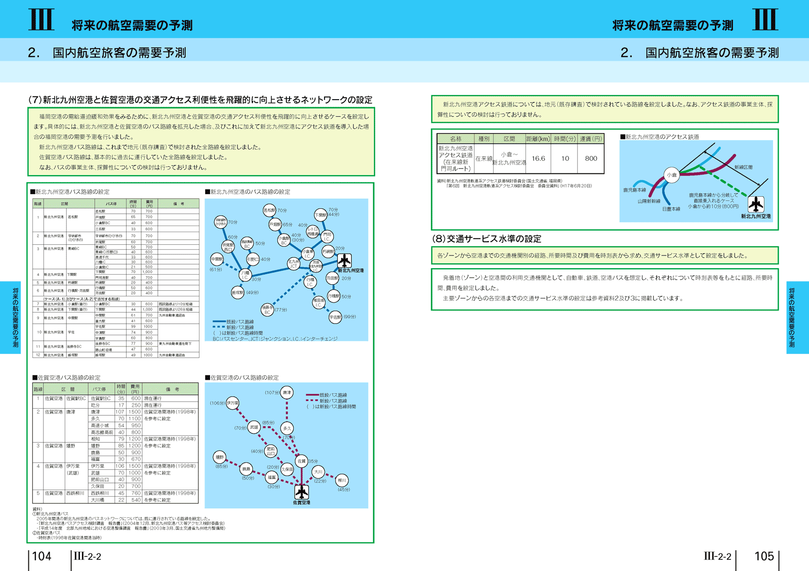Viewport: 809px width, 571px height.
Task: Click the 武雄 node in the Saga map
Action: [254, 427]
